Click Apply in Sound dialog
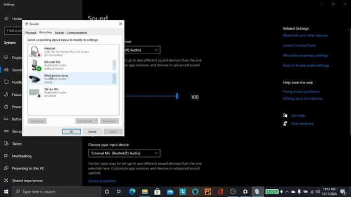This screenshot has width=351, height=197. [113, 131]
